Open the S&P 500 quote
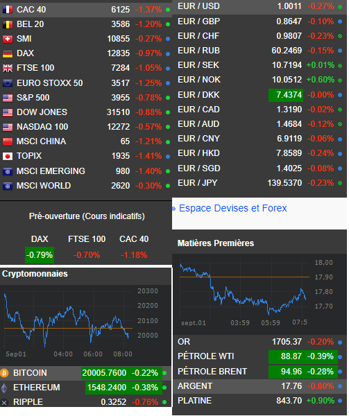The width and height of the screenshot is (349, 416). tap(33, 98)
